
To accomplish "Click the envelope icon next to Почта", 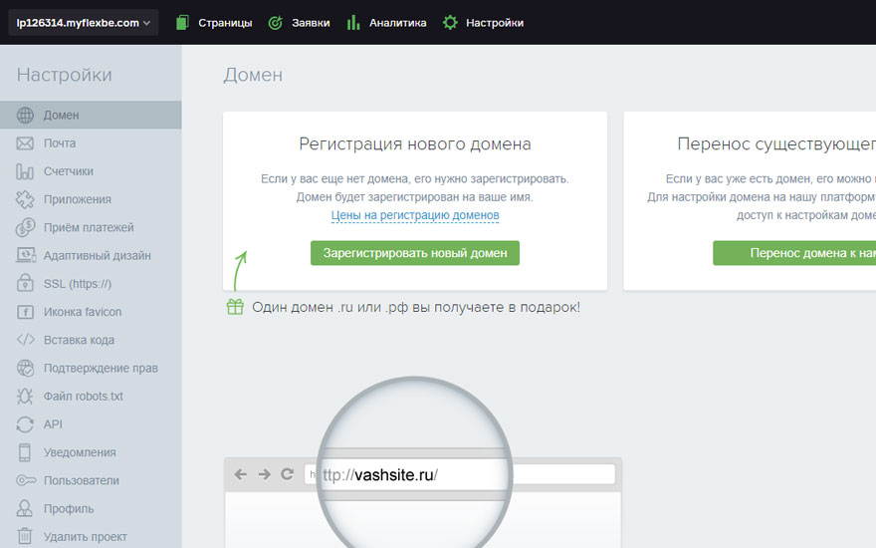I will (x=25, y=143).
